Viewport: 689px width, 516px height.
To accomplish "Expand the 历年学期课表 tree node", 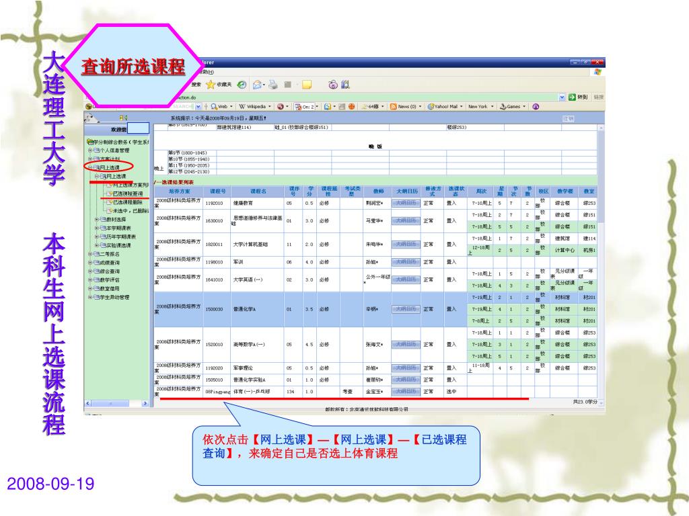I will (97, 237).
